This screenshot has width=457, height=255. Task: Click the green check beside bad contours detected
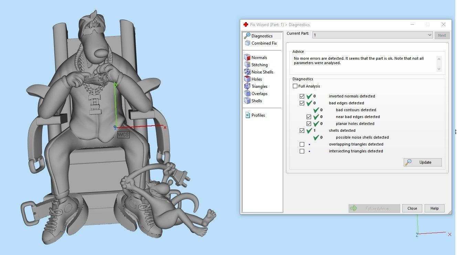[316, 110]
